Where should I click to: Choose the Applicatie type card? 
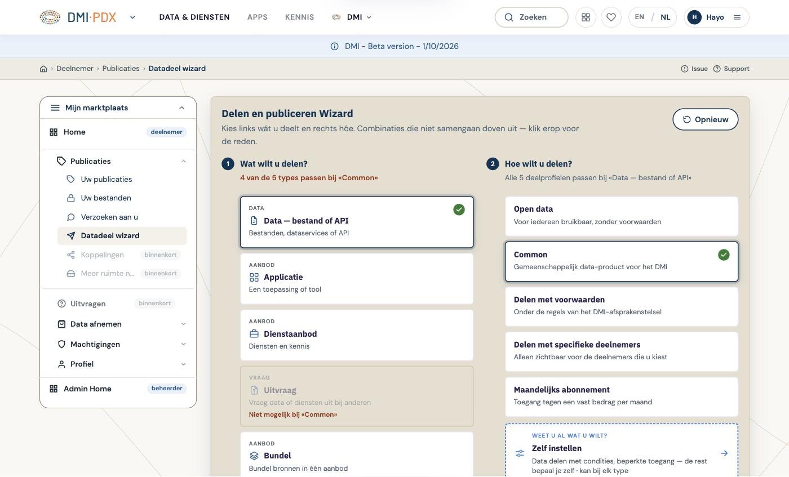(x=357, y=279)
